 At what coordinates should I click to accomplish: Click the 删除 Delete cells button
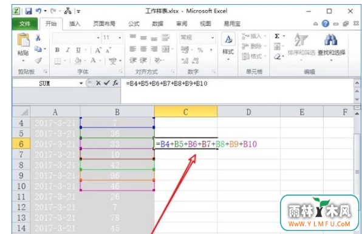(x=254, y=46)
